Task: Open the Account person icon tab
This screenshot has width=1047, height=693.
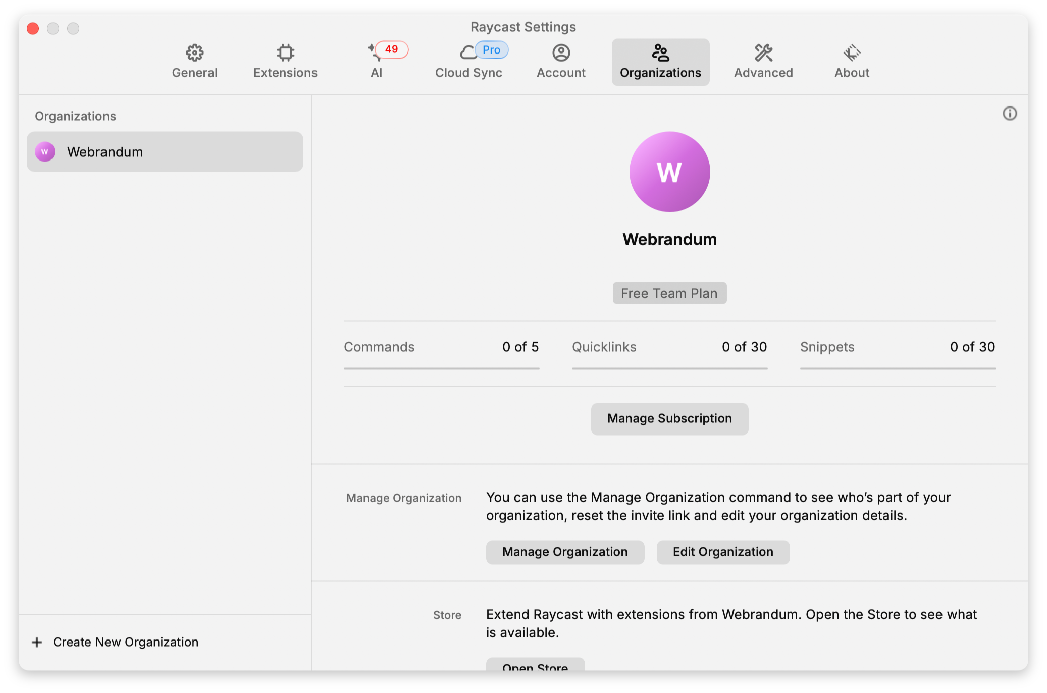Action: coord(561,52)
